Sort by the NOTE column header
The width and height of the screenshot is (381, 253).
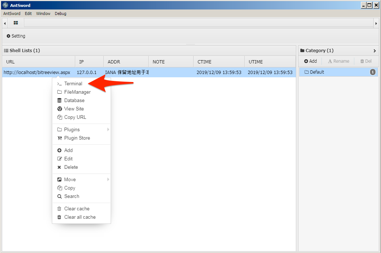coord(171,62)
